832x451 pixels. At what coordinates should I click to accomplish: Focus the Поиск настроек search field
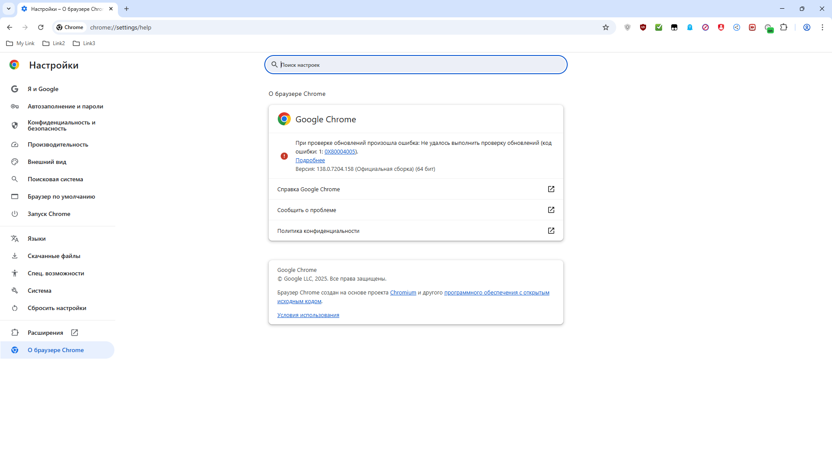[x=416, y=65]
